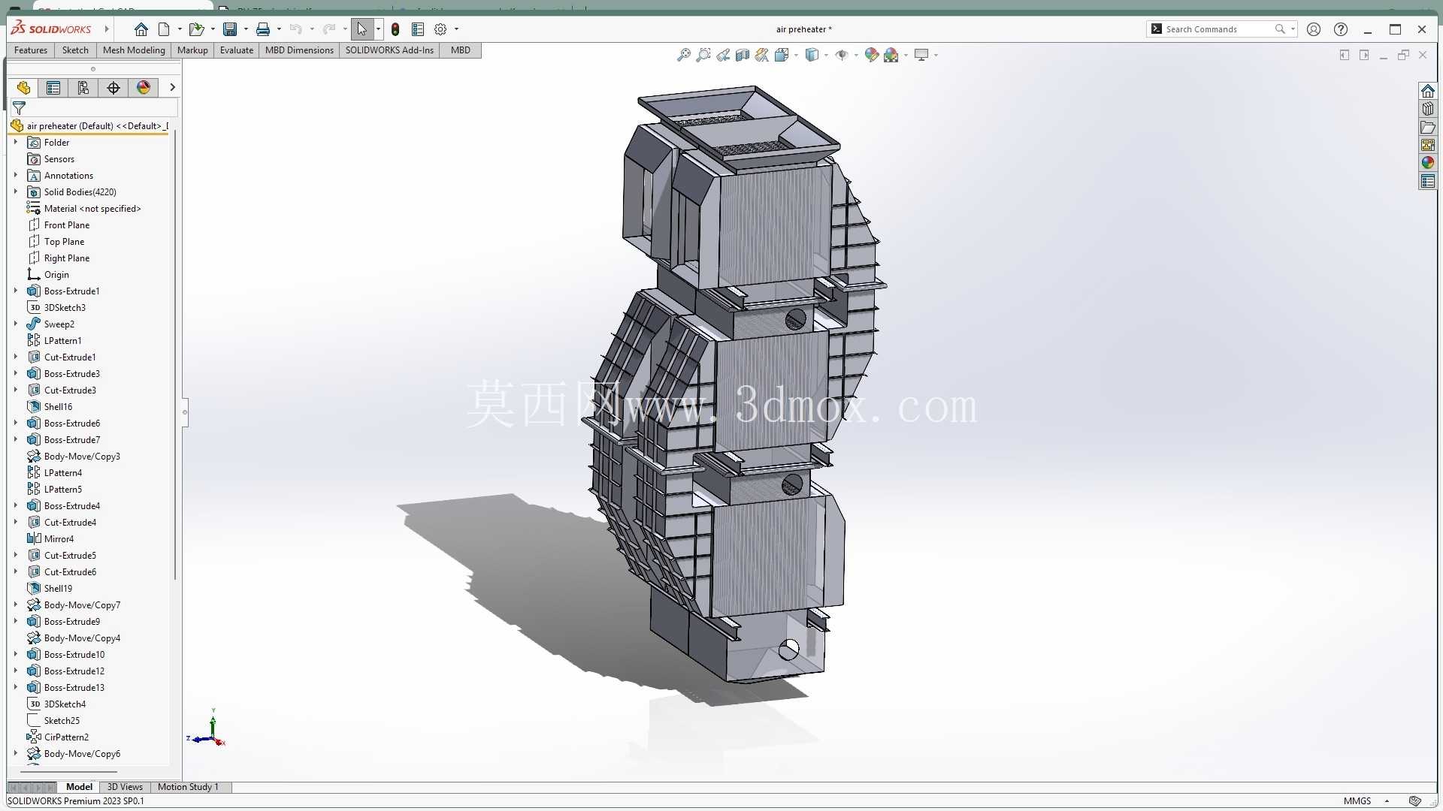Open File Properties icon in top toolbar
1443x811 pixels.
[x=418, y=29]
